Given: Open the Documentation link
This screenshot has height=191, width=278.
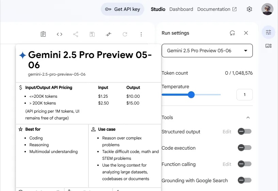Looking at the screenshot, I should [x=217, y=9].
